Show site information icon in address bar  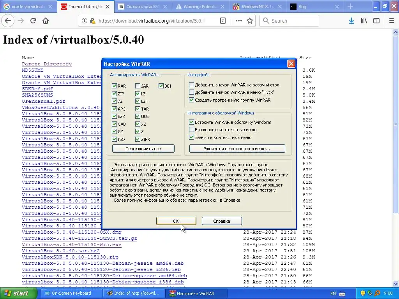click(84, 21)
